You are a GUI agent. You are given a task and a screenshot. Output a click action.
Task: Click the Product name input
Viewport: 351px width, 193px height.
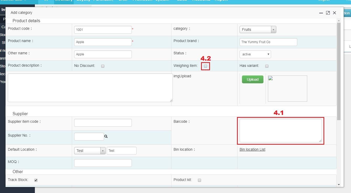click(x=103, y=42)
